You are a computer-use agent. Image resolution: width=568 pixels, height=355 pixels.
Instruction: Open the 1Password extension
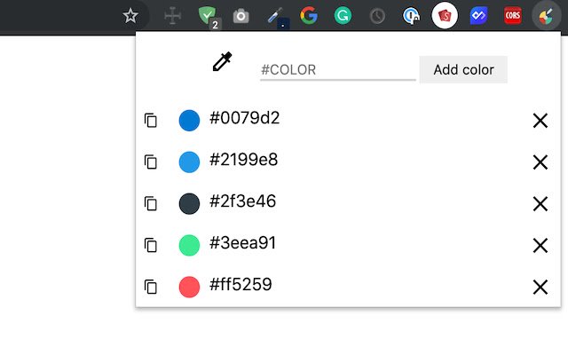point(411,16)
